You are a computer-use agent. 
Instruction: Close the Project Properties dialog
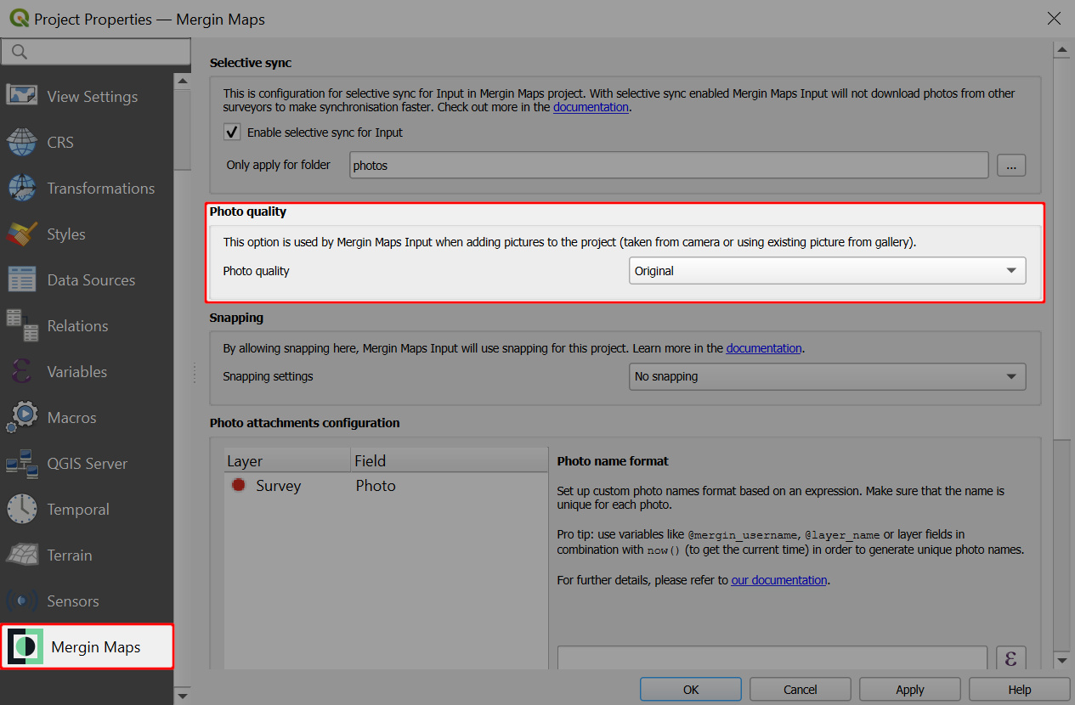tap(1054, 18)
